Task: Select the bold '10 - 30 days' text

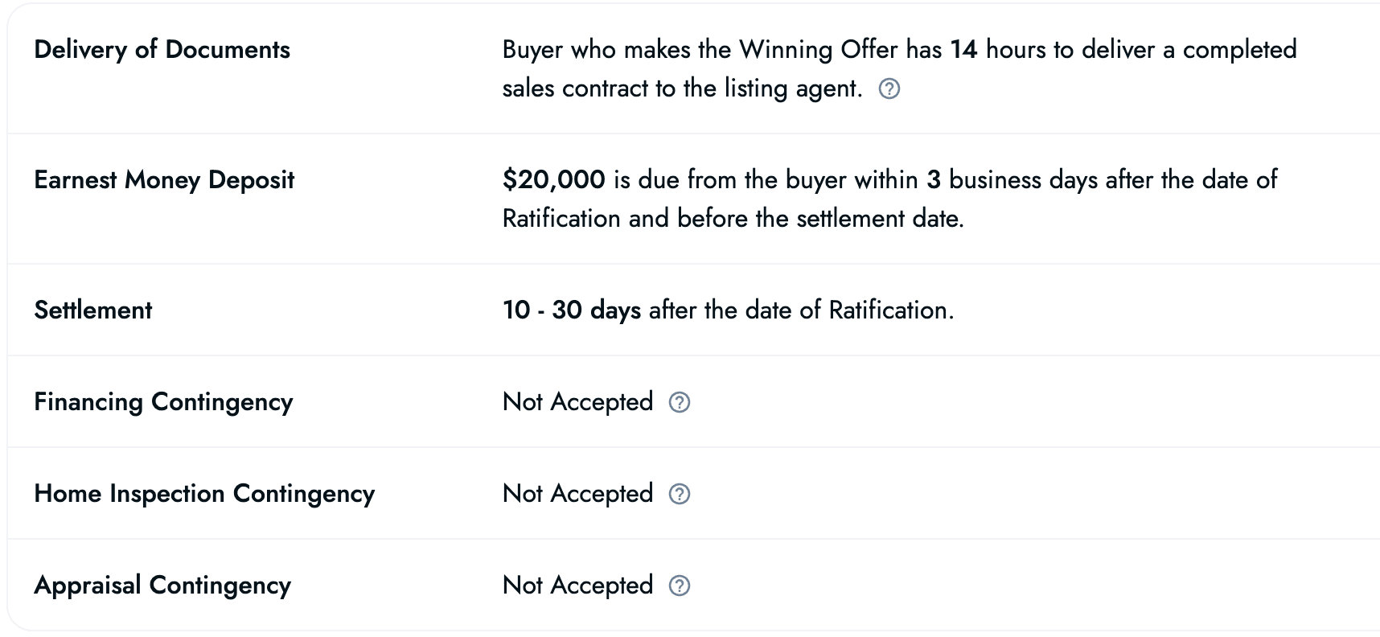Action: point(571,310)
